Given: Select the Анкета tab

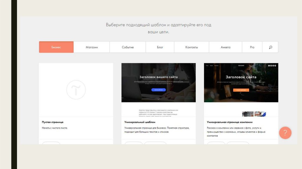Looking at the screenshot, I should (x=226, y=47).
